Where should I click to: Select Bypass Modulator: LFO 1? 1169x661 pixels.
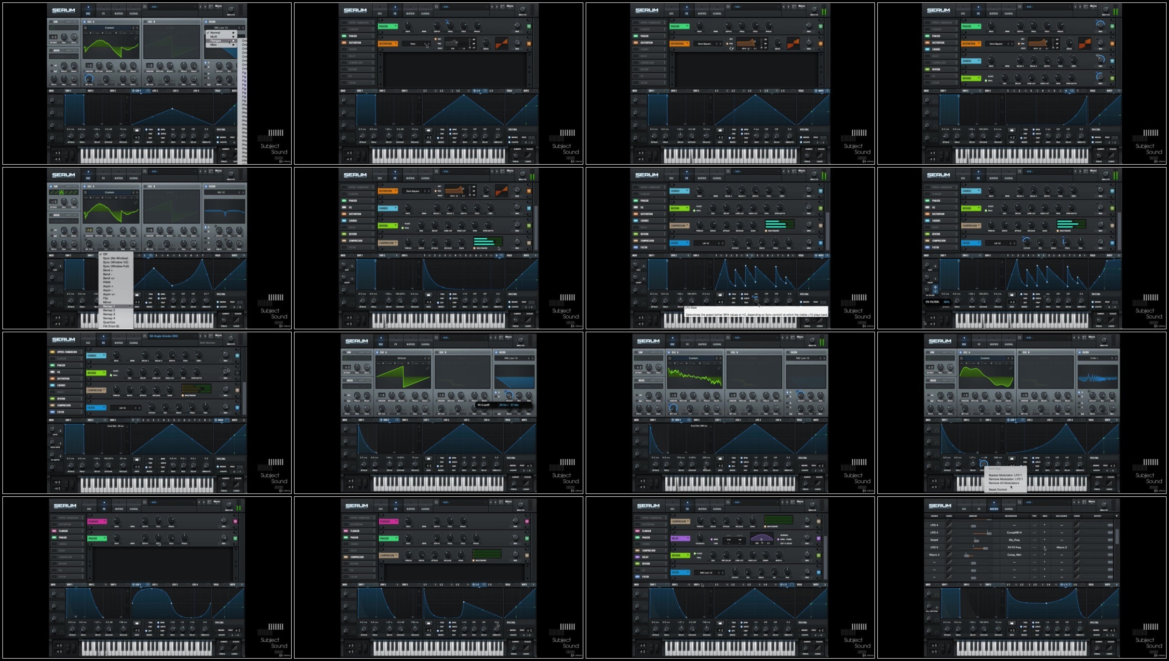1005,475
